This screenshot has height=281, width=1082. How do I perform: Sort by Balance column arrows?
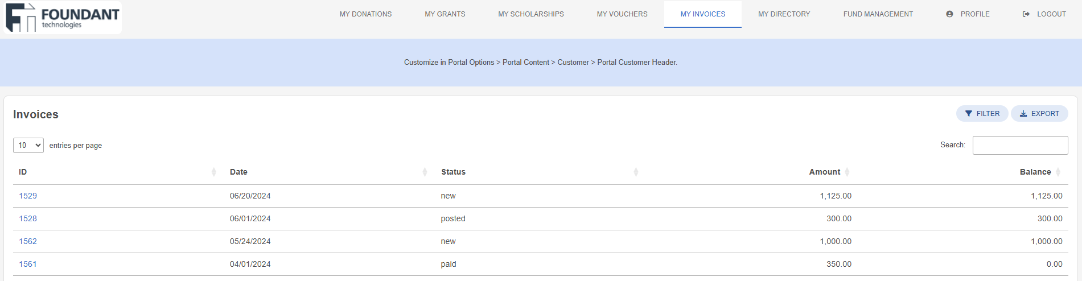tap(1058, 172)
